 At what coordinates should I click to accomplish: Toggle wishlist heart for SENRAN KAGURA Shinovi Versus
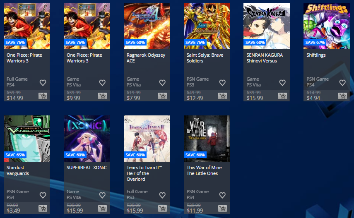pos(282,83)
